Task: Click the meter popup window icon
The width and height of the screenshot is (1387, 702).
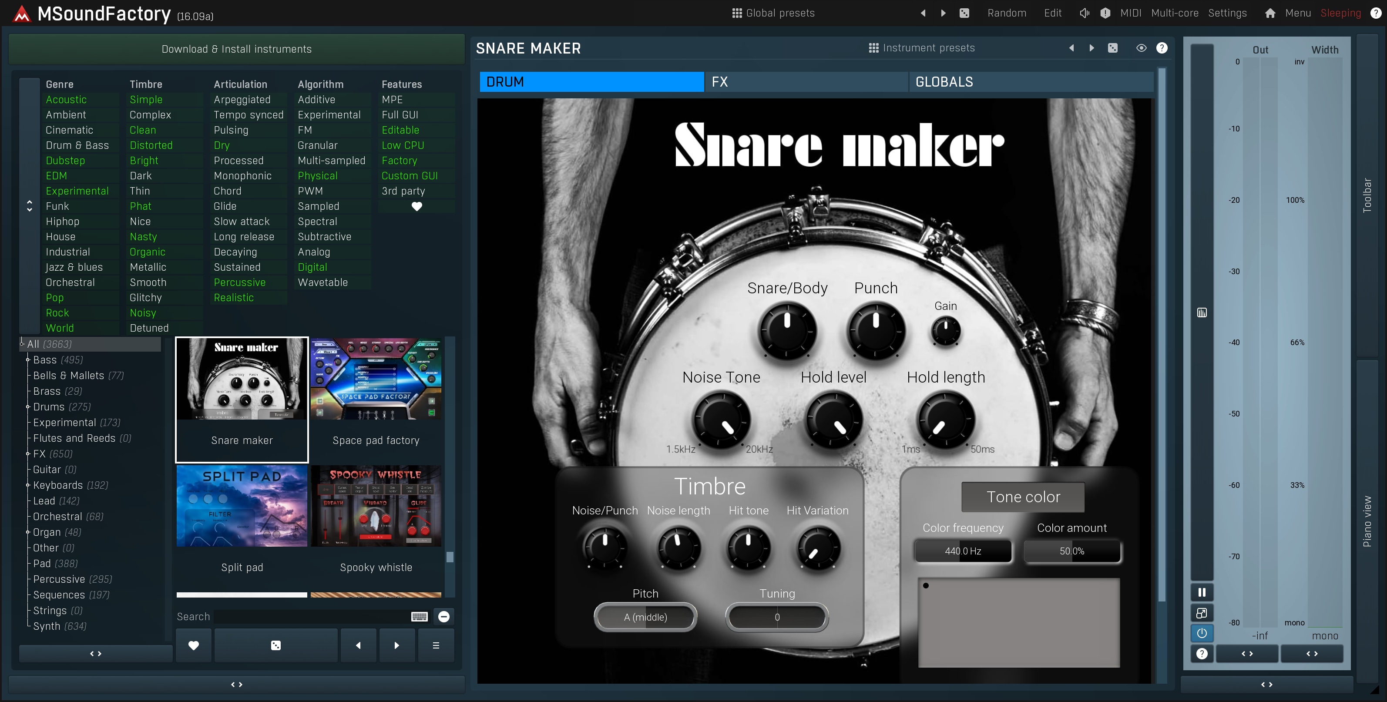Action: click(x=1202, y=613)
